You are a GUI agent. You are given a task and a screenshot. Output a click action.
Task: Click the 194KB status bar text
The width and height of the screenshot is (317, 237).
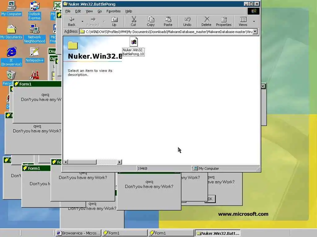pyautogui.click(x=142, y=168)
